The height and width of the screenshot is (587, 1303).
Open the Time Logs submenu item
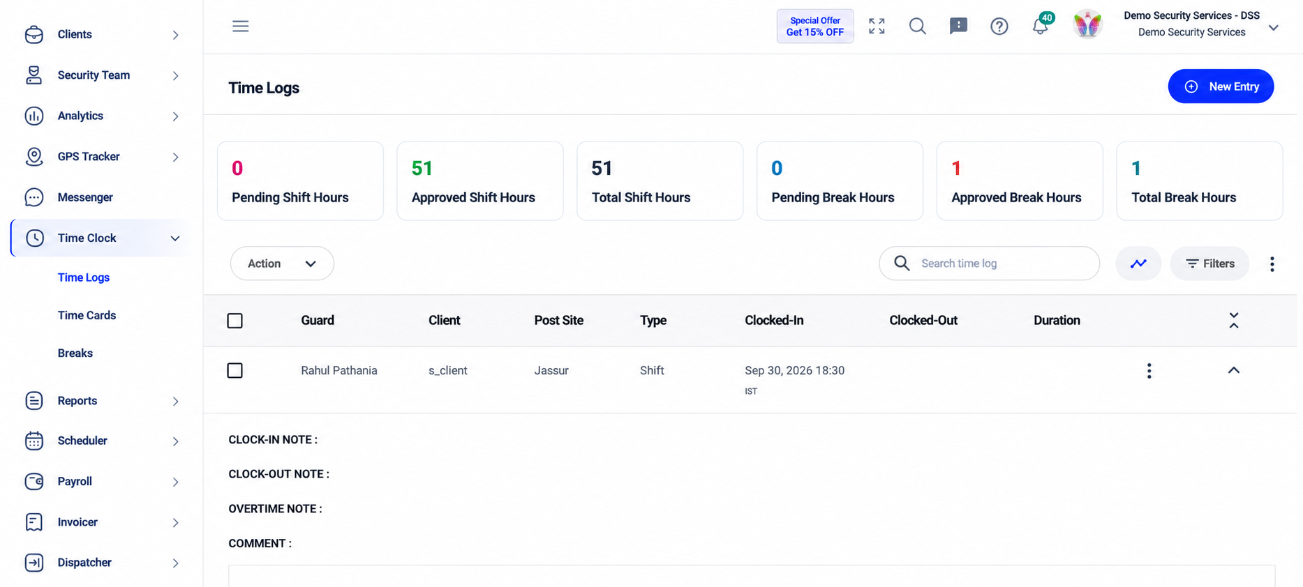tap(84, 277)
